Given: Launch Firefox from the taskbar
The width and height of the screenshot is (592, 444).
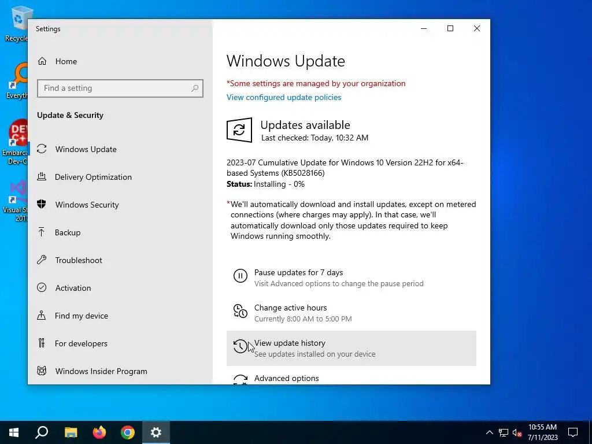Looking at the screenshot, I should 99,432.
